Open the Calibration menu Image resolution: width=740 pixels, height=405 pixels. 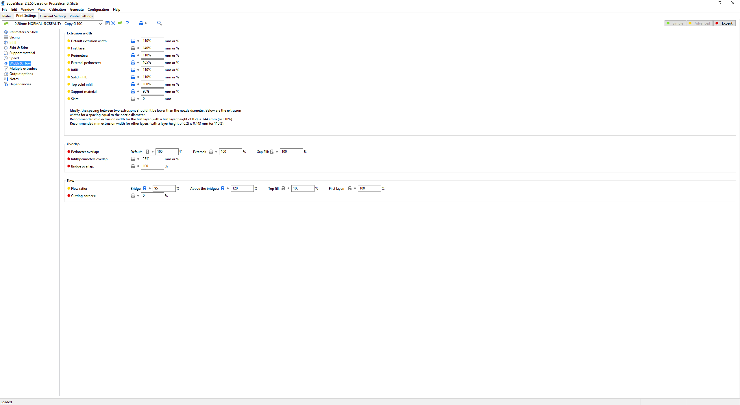point(57,10)
